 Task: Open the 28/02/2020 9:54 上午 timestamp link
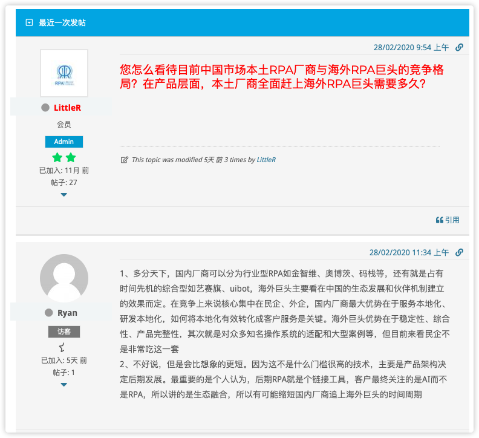pyautogui.click(x=411, y=47)
